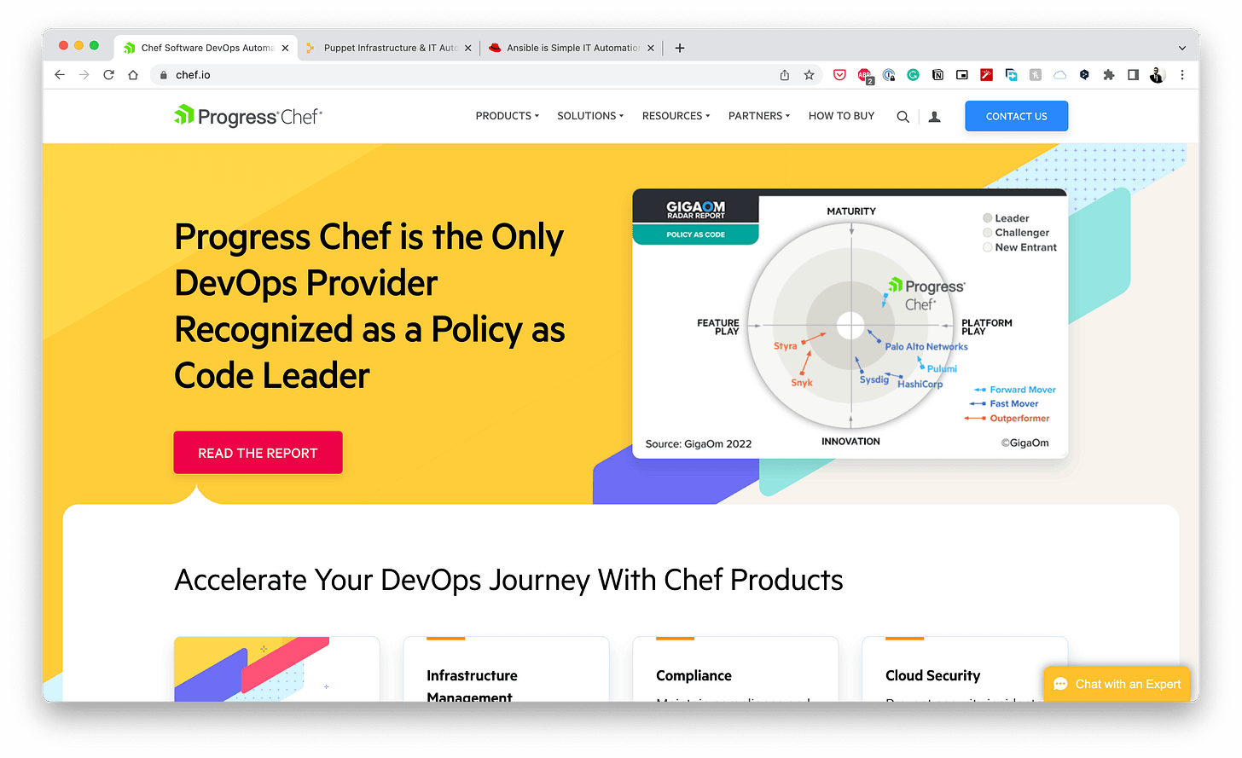Open Chrome's three-dot menu

click(x=1182, y=75)
